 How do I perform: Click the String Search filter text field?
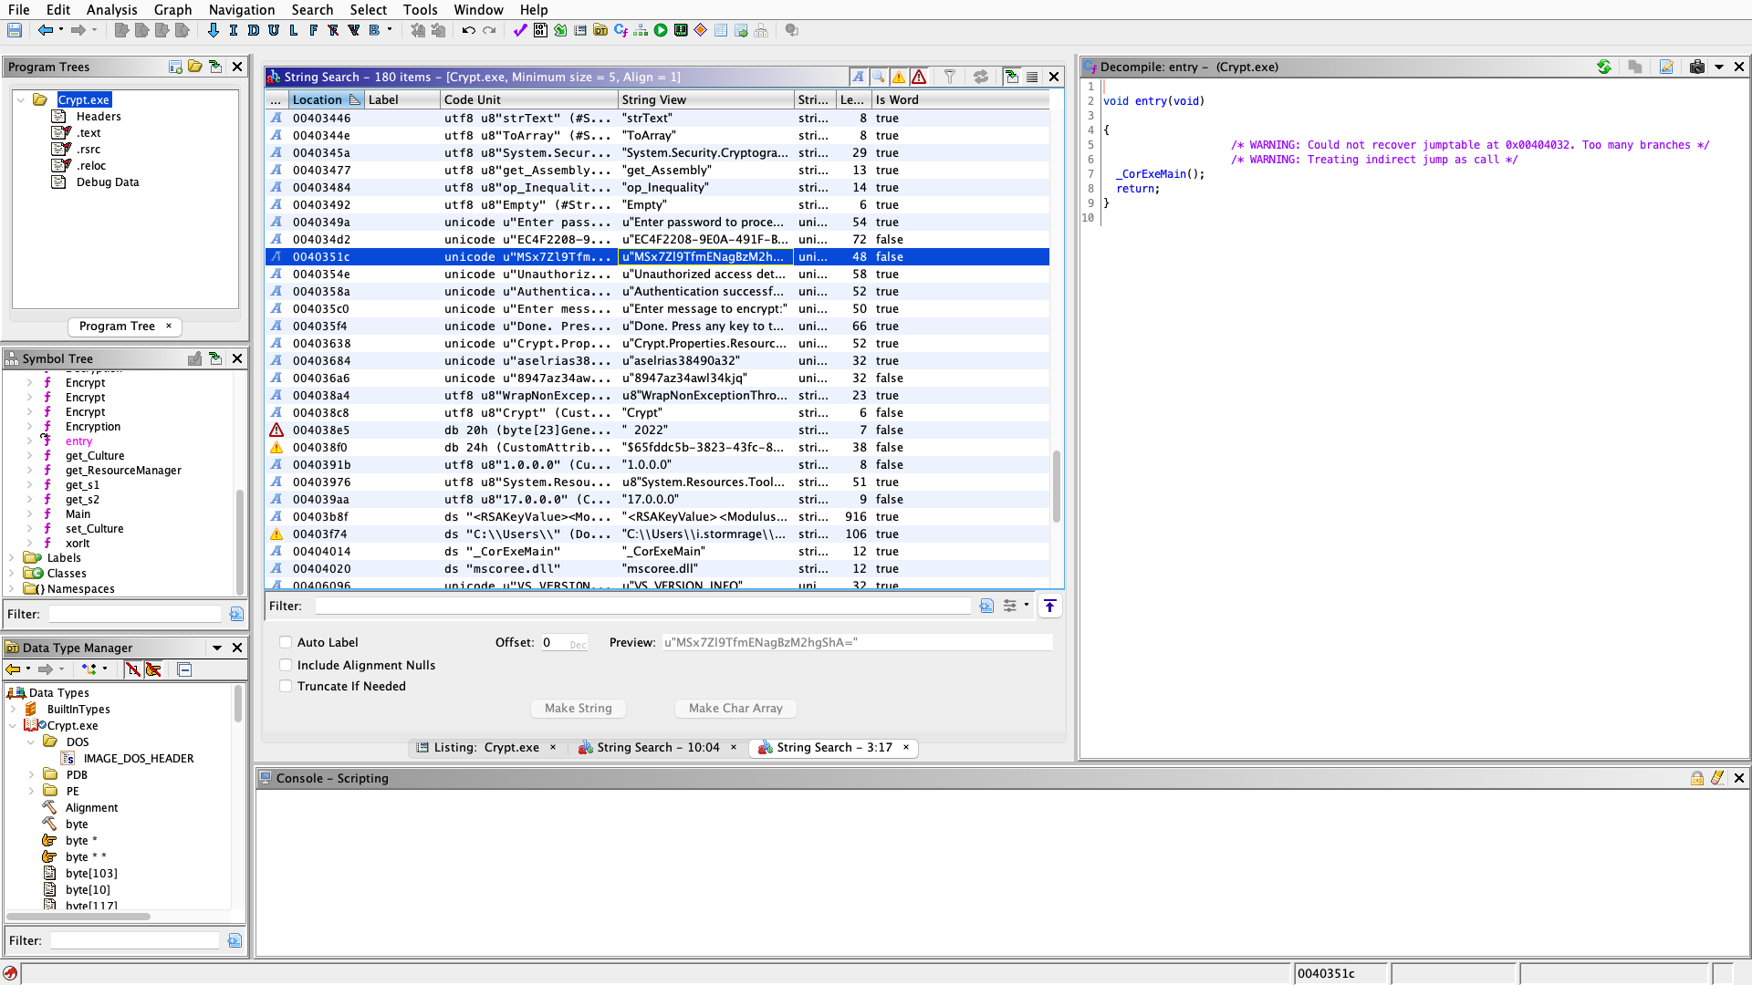[x=642, y=606]
